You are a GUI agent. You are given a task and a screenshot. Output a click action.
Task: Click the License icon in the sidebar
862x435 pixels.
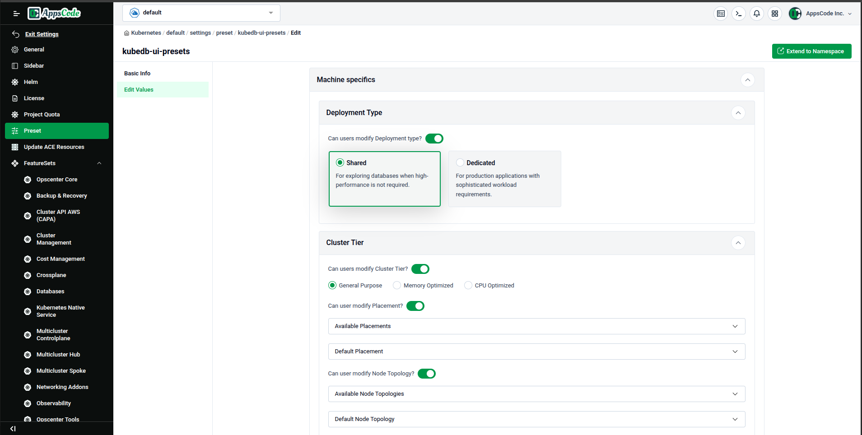point(15,98)
